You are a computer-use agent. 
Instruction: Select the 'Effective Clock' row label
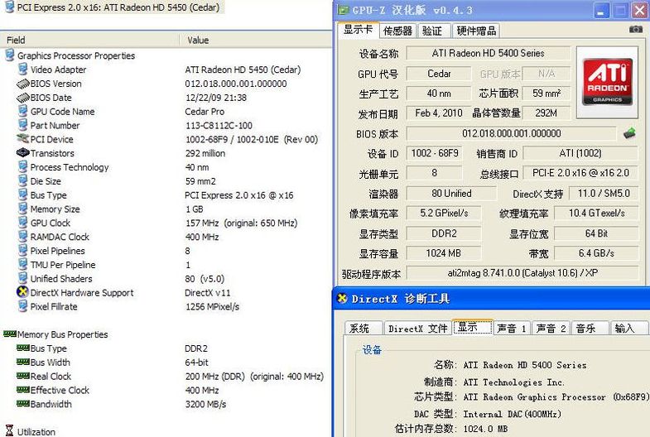60,390
